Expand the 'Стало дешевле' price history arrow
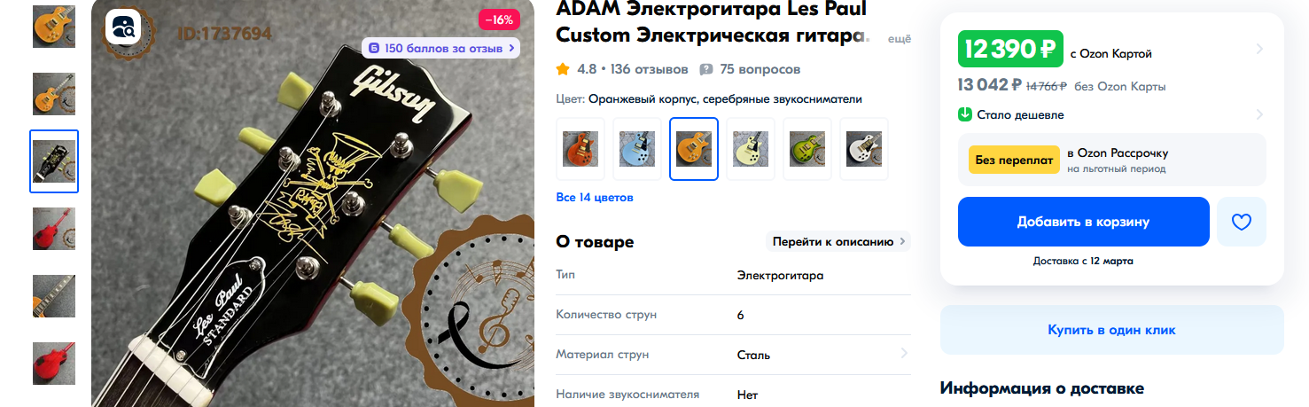1309x407 pixels. click(x=1259, y=114)
